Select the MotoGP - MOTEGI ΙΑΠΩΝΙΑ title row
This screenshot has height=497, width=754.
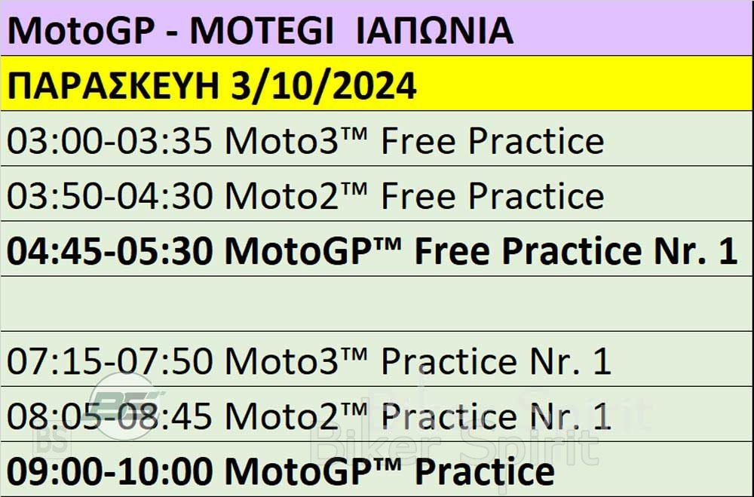pos(376,28)
